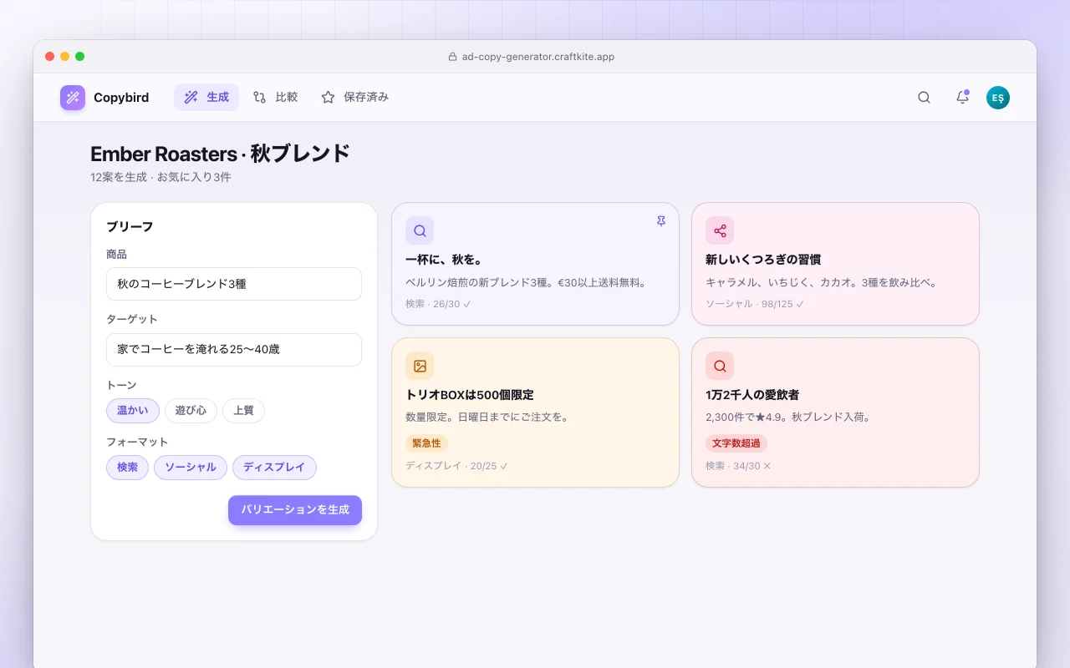The height and width of the screenshot is (668, 1070).
Task: Click search icon on 1万2千人の愛飲者 card
Action: pos(720,366)
